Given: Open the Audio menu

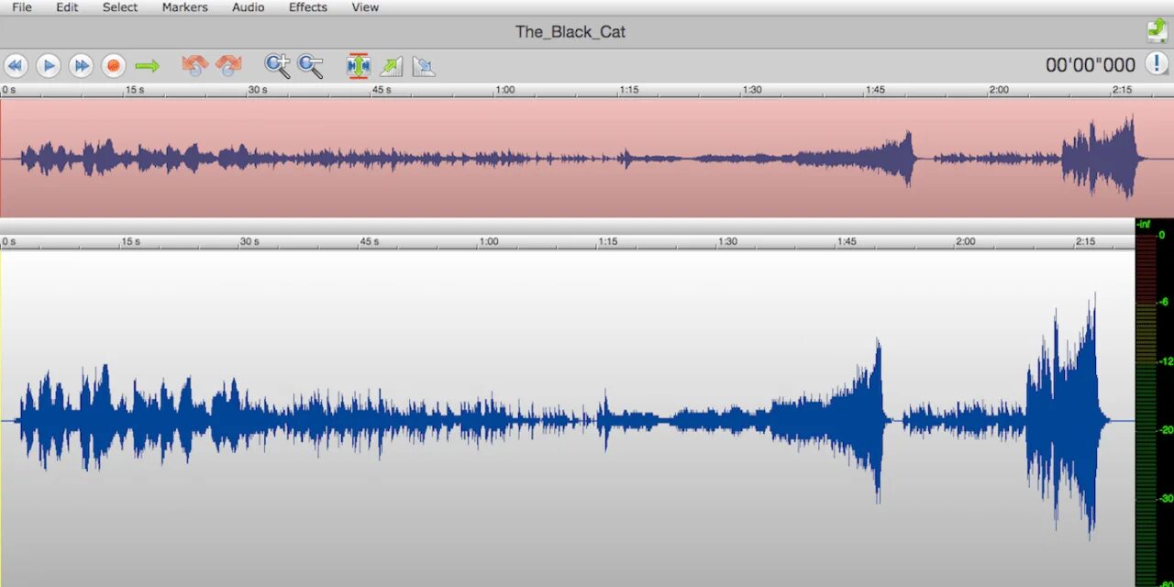Looking at the screenshot, I should coord(248,7).
